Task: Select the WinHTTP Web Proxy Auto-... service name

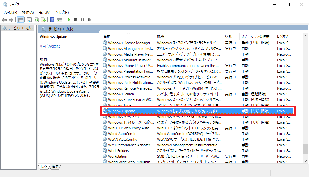Action: [x=131, y=128]
